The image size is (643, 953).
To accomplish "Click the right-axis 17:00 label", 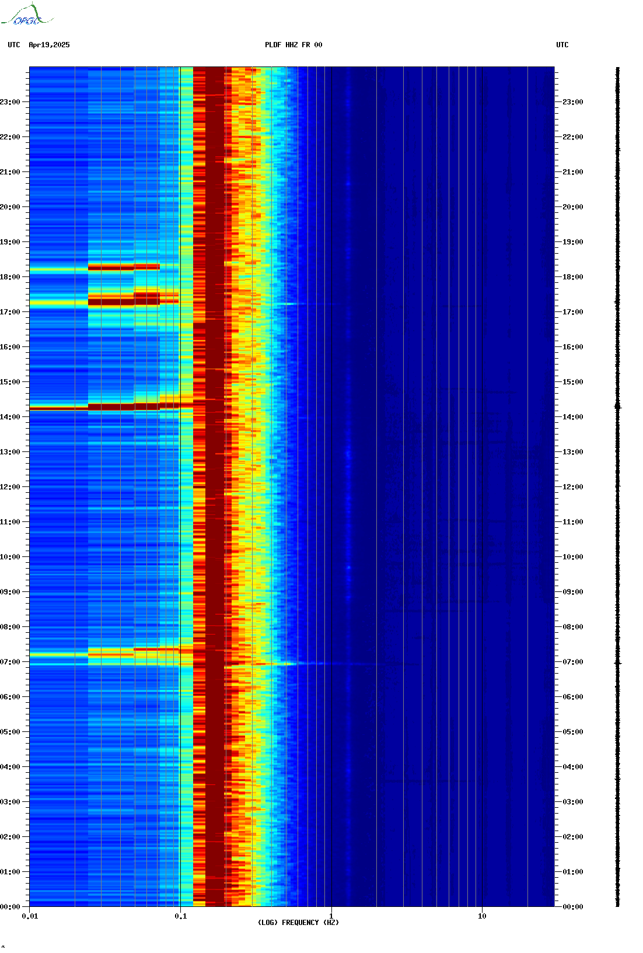I will tap(573, 312).
